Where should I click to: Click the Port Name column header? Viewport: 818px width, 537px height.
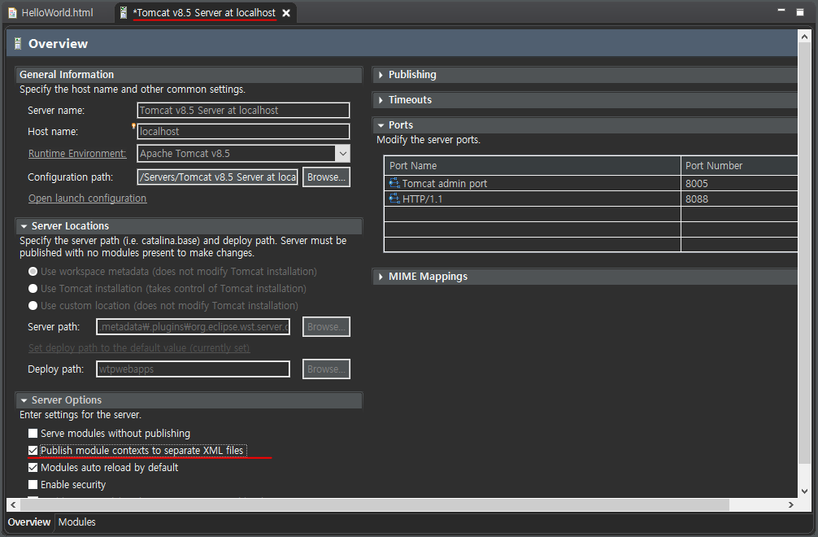tap(532, 165)
